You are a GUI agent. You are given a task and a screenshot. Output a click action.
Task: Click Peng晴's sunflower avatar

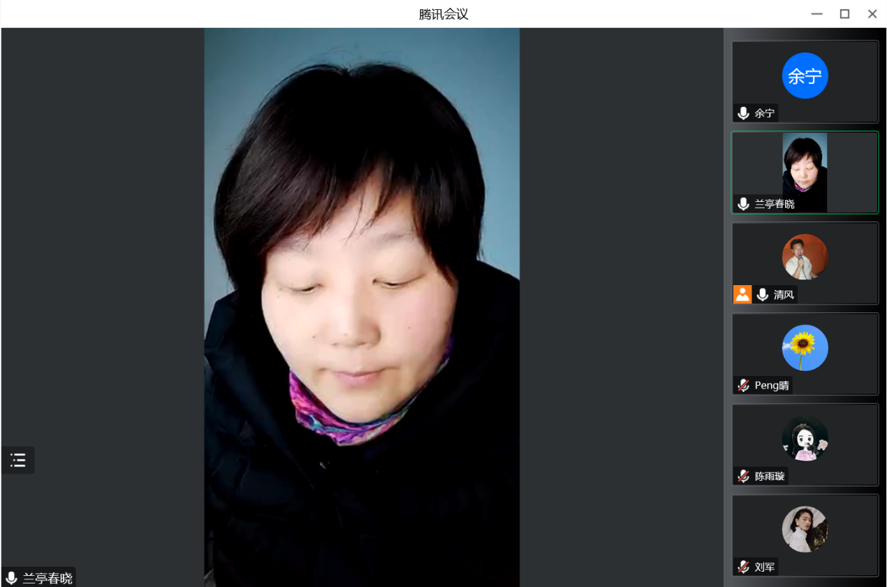click(x=805, y=347)
